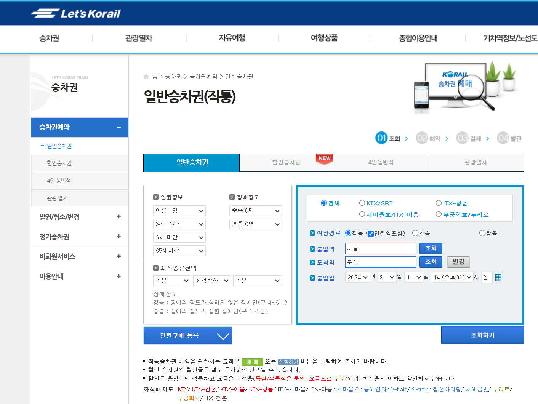
Task: Click the 출발역 input showing 서울
Action: click(380, 248)
